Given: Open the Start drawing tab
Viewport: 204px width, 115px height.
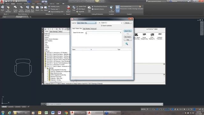Looking at the screenshot, I should coord(5,17).
